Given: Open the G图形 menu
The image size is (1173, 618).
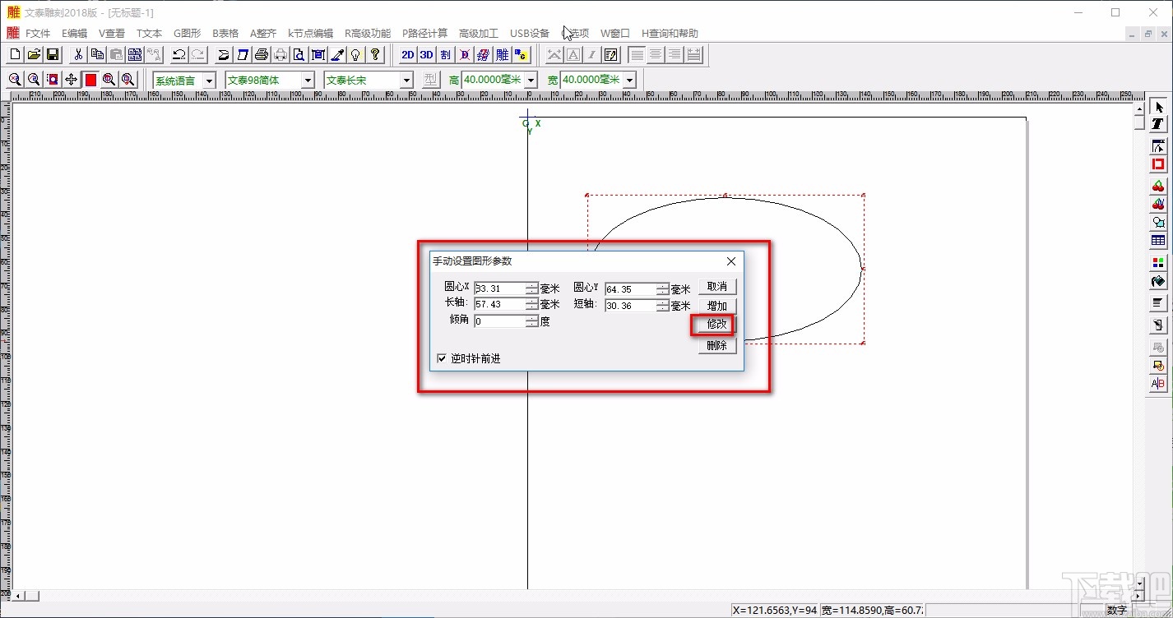Looking at the screenshot, I should pos(187,34).
